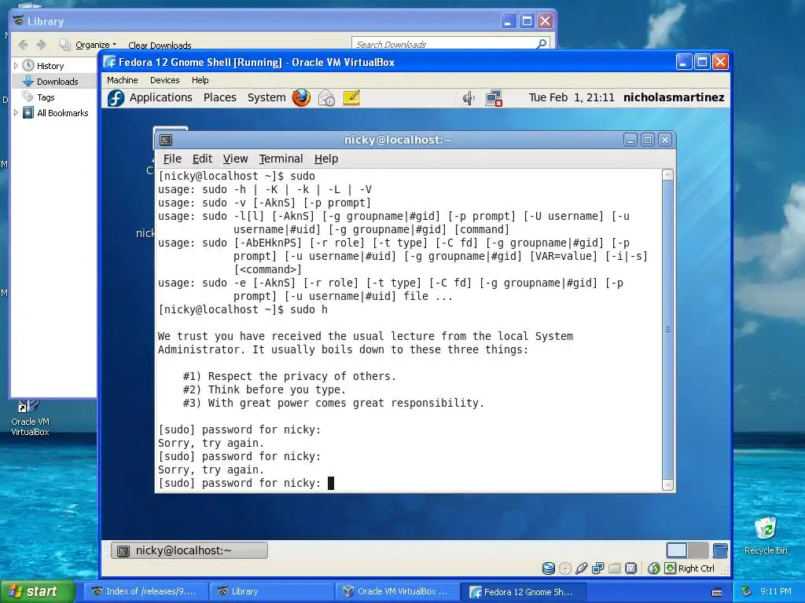The height and width of the screenshot is (603, 805).
Task: Open the Places menu in GNOME panel
Action: click(220, 97)
